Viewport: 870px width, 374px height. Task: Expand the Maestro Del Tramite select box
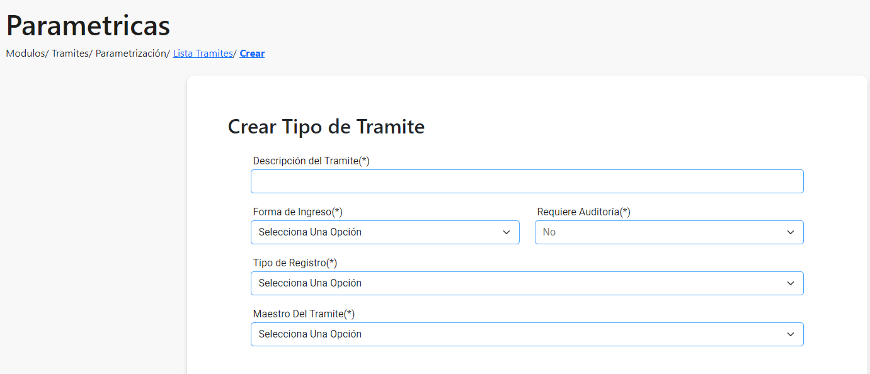pos(527,334)
